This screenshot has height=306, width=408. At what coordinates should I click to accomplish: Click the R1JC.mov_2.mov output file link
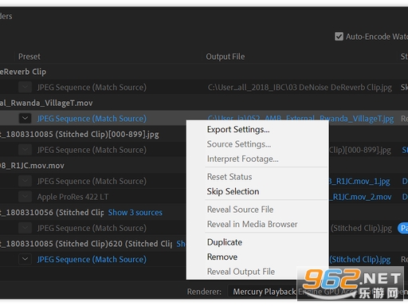click(361, 197)
